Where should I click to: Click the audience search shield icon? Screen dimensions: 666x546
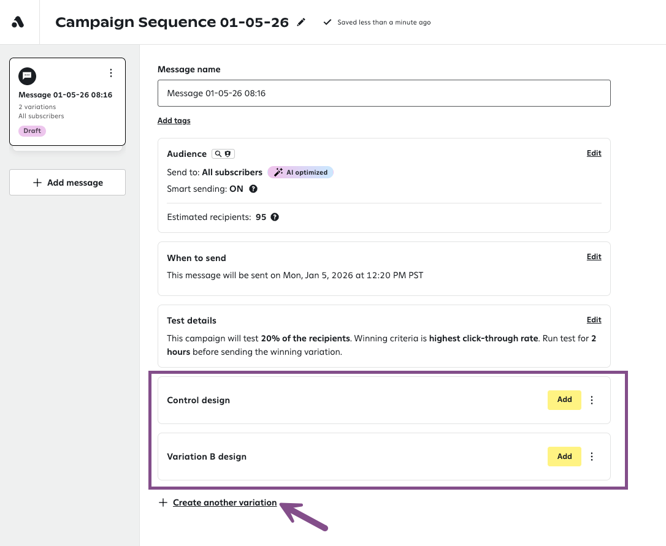223,154
